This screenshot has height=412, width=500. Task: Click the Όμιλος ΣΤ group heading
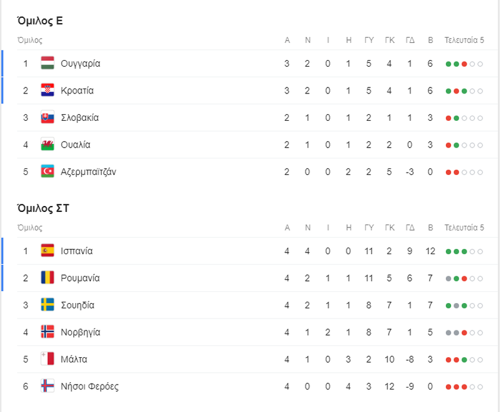tap(44, 208)
